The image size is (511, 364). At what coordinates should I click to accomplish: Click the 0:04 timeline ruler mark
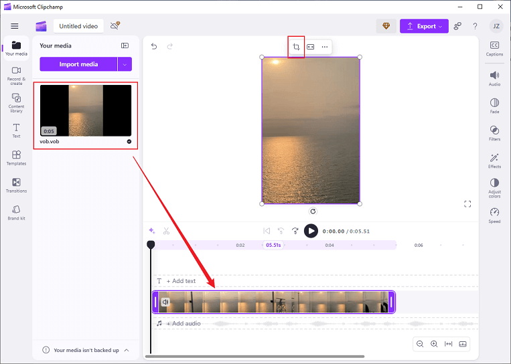tap(330, 245)
